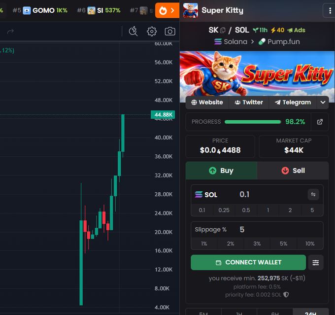This screenshot has width=335, height=315.
Task: Click the Super Kitty banner image
Action: click(x=257, y=73)
